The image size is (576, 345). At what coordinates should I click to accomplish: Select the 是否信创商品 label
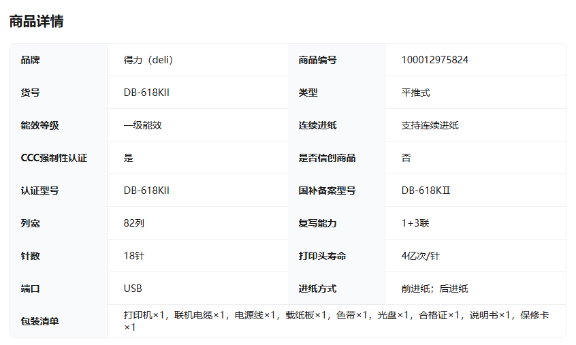[327, 158]
